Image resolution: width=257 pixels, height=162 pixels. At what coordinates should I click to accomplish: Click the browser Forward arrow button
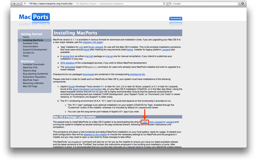18,4
